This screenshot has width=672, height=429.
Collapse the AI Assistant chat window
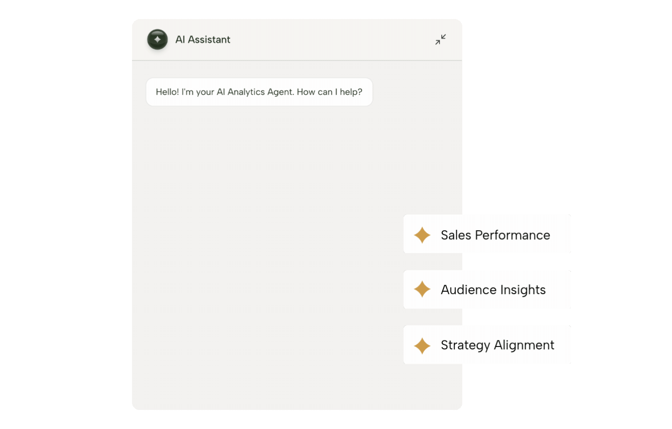click(x=440, y=40)
